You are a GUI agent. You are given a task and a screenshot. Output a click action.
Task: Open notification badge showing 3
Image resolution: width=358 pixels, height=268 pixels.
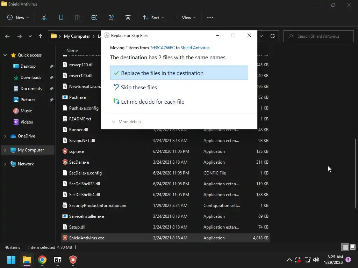tap(348, 260)
